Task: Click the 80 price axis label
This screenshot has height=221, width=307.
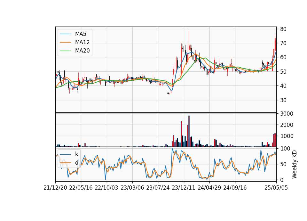Action: click(283, 29)
